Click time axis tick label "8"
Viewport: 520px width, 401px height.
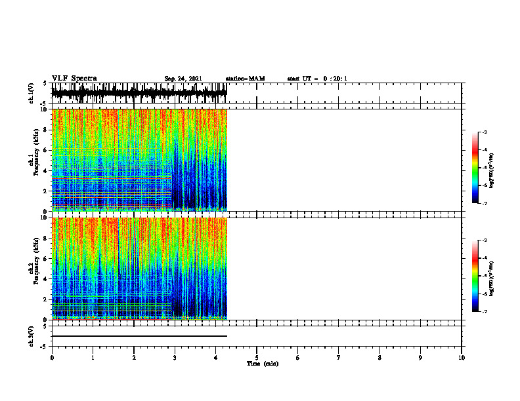click(x=379, y=358)
